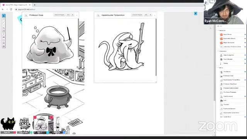Click the magnifier icon in Professor Ooze dialog header
This screenshot has width=247, height=139.
click(73, 15)
